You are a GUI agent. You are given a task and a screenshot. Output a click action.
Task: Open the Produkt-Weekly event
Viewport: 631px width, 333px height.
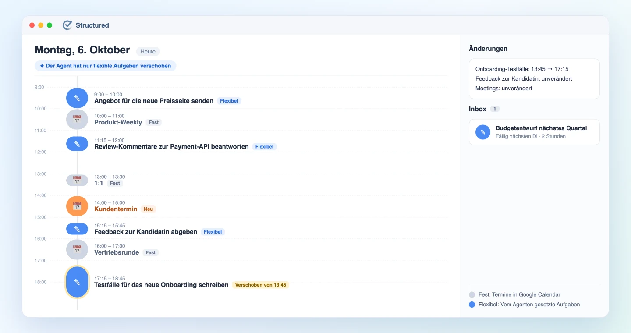pyautogui.click(x=118, y=122)
